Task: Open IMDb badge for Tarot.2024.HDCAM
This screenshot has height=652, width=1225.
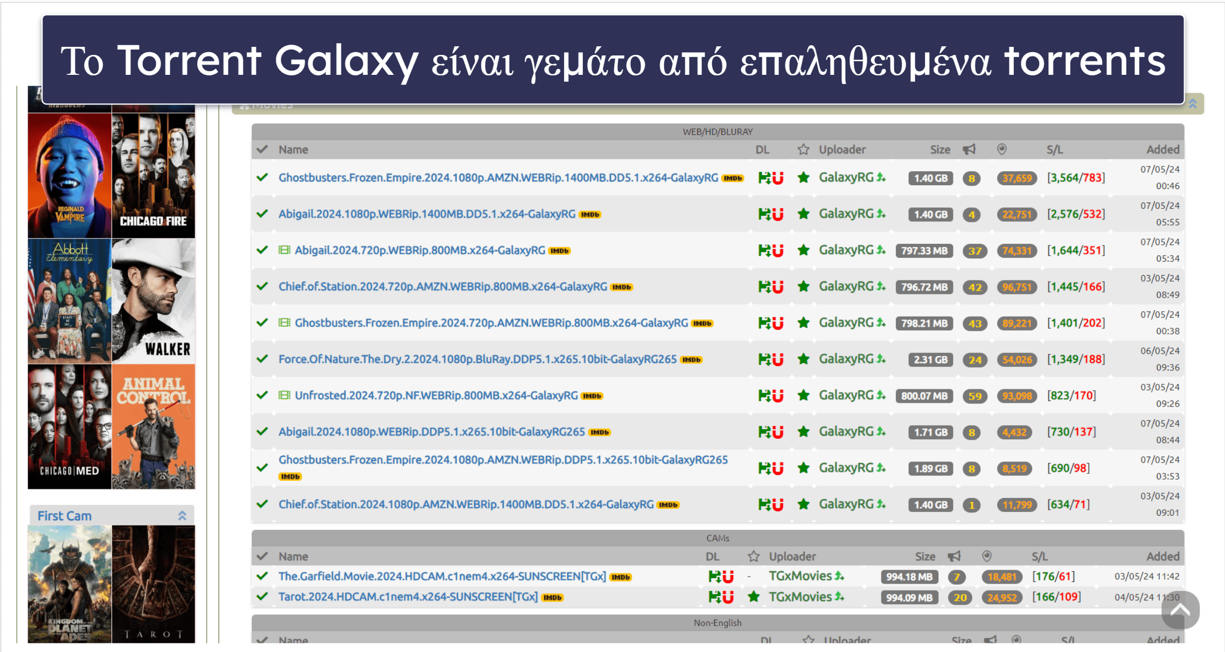Action: click(x=552, y=598)
